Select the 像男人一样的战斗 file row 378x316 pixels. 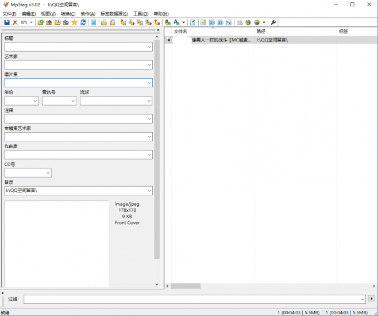tap(221, 40)
